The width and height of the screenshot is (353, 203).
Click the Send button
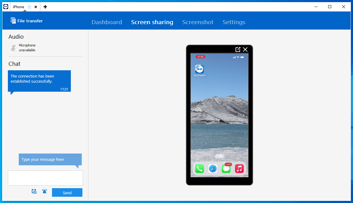pyautogui.click(x=67, y=193)
